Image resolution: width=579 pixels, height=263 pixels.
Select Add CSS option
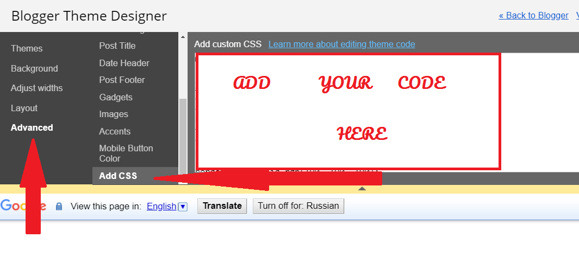tap(135, 176)
